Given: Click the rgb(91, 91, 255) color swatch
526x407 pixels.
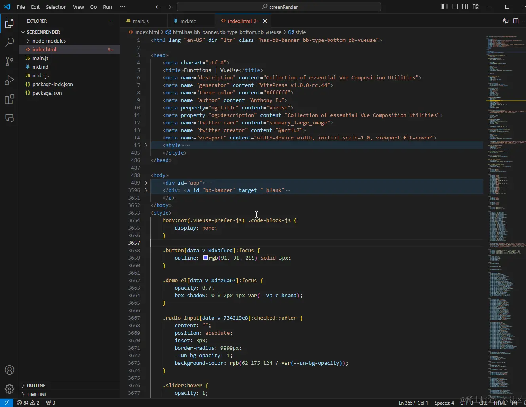Looking at the screenshot, I should point(205,258).
